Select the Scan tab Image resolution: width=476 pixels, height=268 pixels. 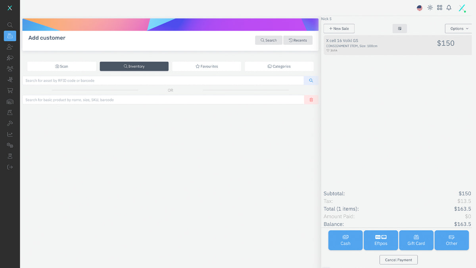(61, 66)
